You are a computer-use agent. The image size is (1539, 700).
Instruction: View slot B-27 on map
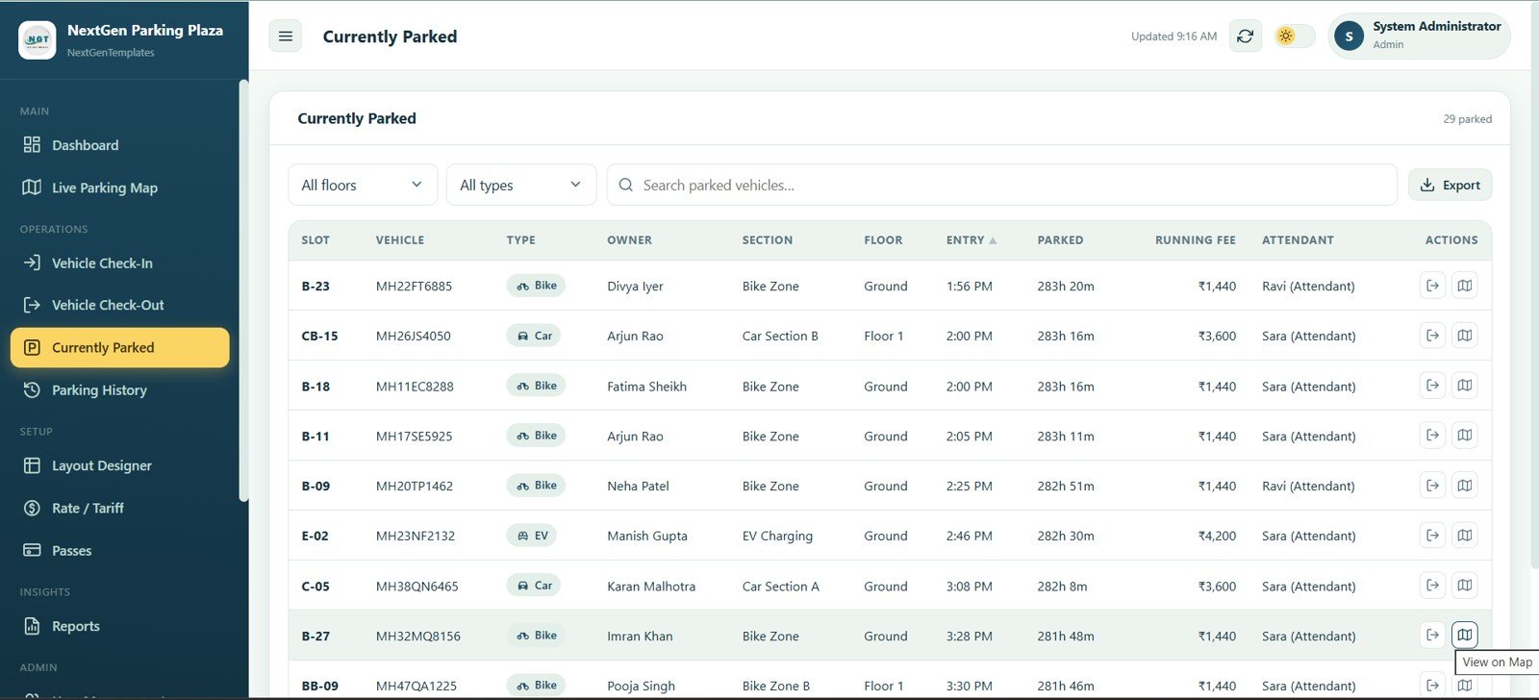pos(1464,636)
